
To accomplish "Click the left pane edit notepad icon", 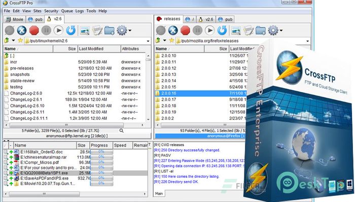I will pos(97,31).
